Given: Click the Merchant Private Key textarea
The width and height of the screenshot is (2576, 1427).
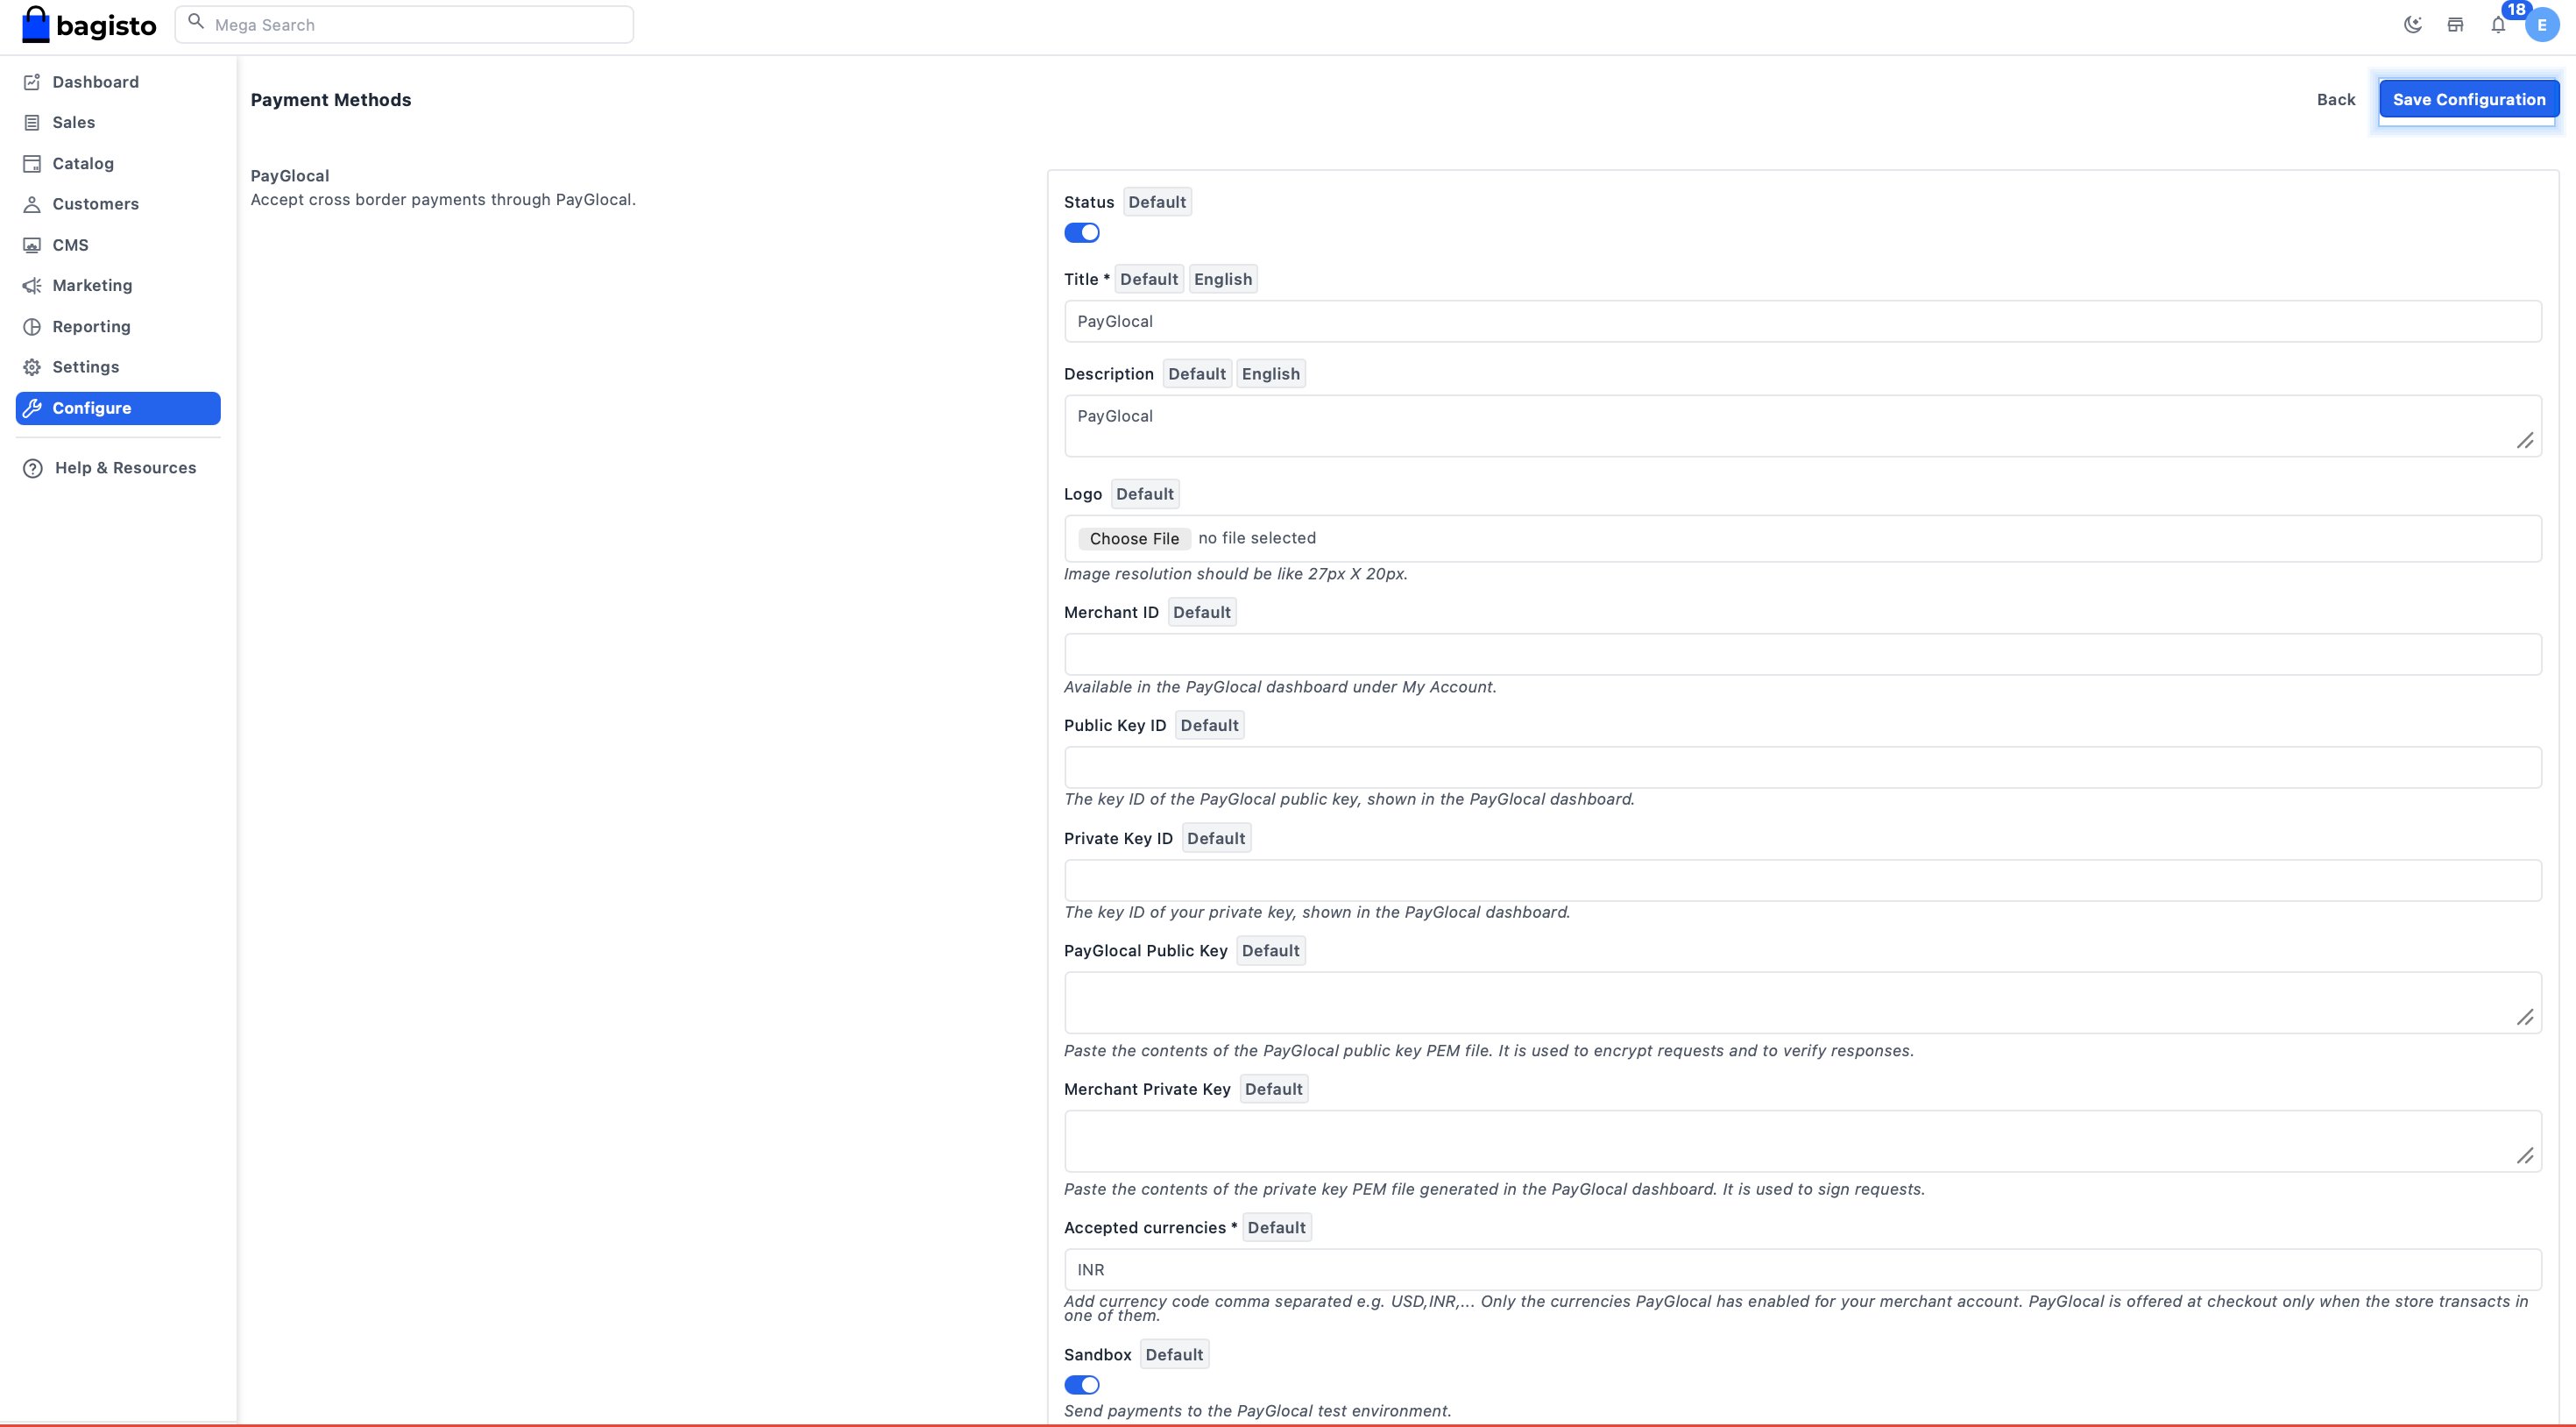Looking at the screenshot, I should pos(1802,1140).
